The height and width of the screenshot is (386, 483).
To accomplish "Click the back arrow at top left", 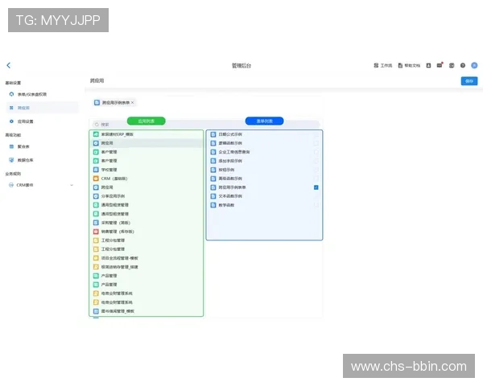I will (x=9, y=65).
